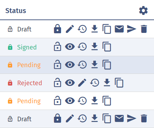Toggle the open lock on the Signed row

coord(57,46)
